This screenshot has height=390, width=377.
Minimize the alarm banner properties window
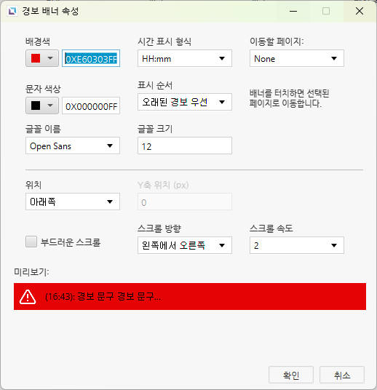click(x=293, y=11)
